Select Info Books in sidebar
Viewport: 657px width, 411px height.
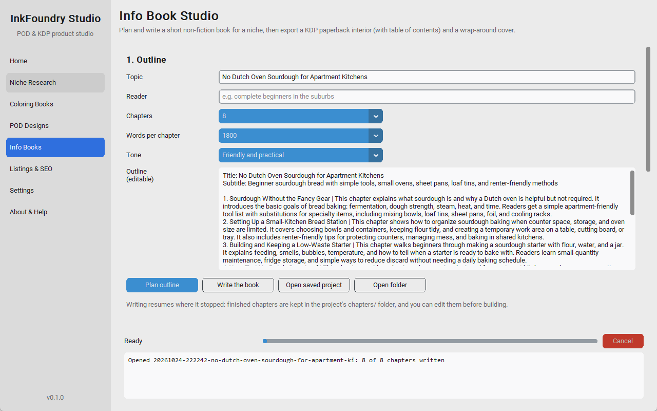click(55, 147)
